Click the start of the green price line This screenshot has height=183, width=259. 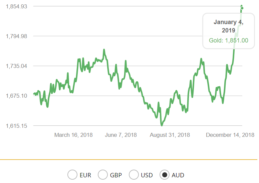(x=34, y=94)
